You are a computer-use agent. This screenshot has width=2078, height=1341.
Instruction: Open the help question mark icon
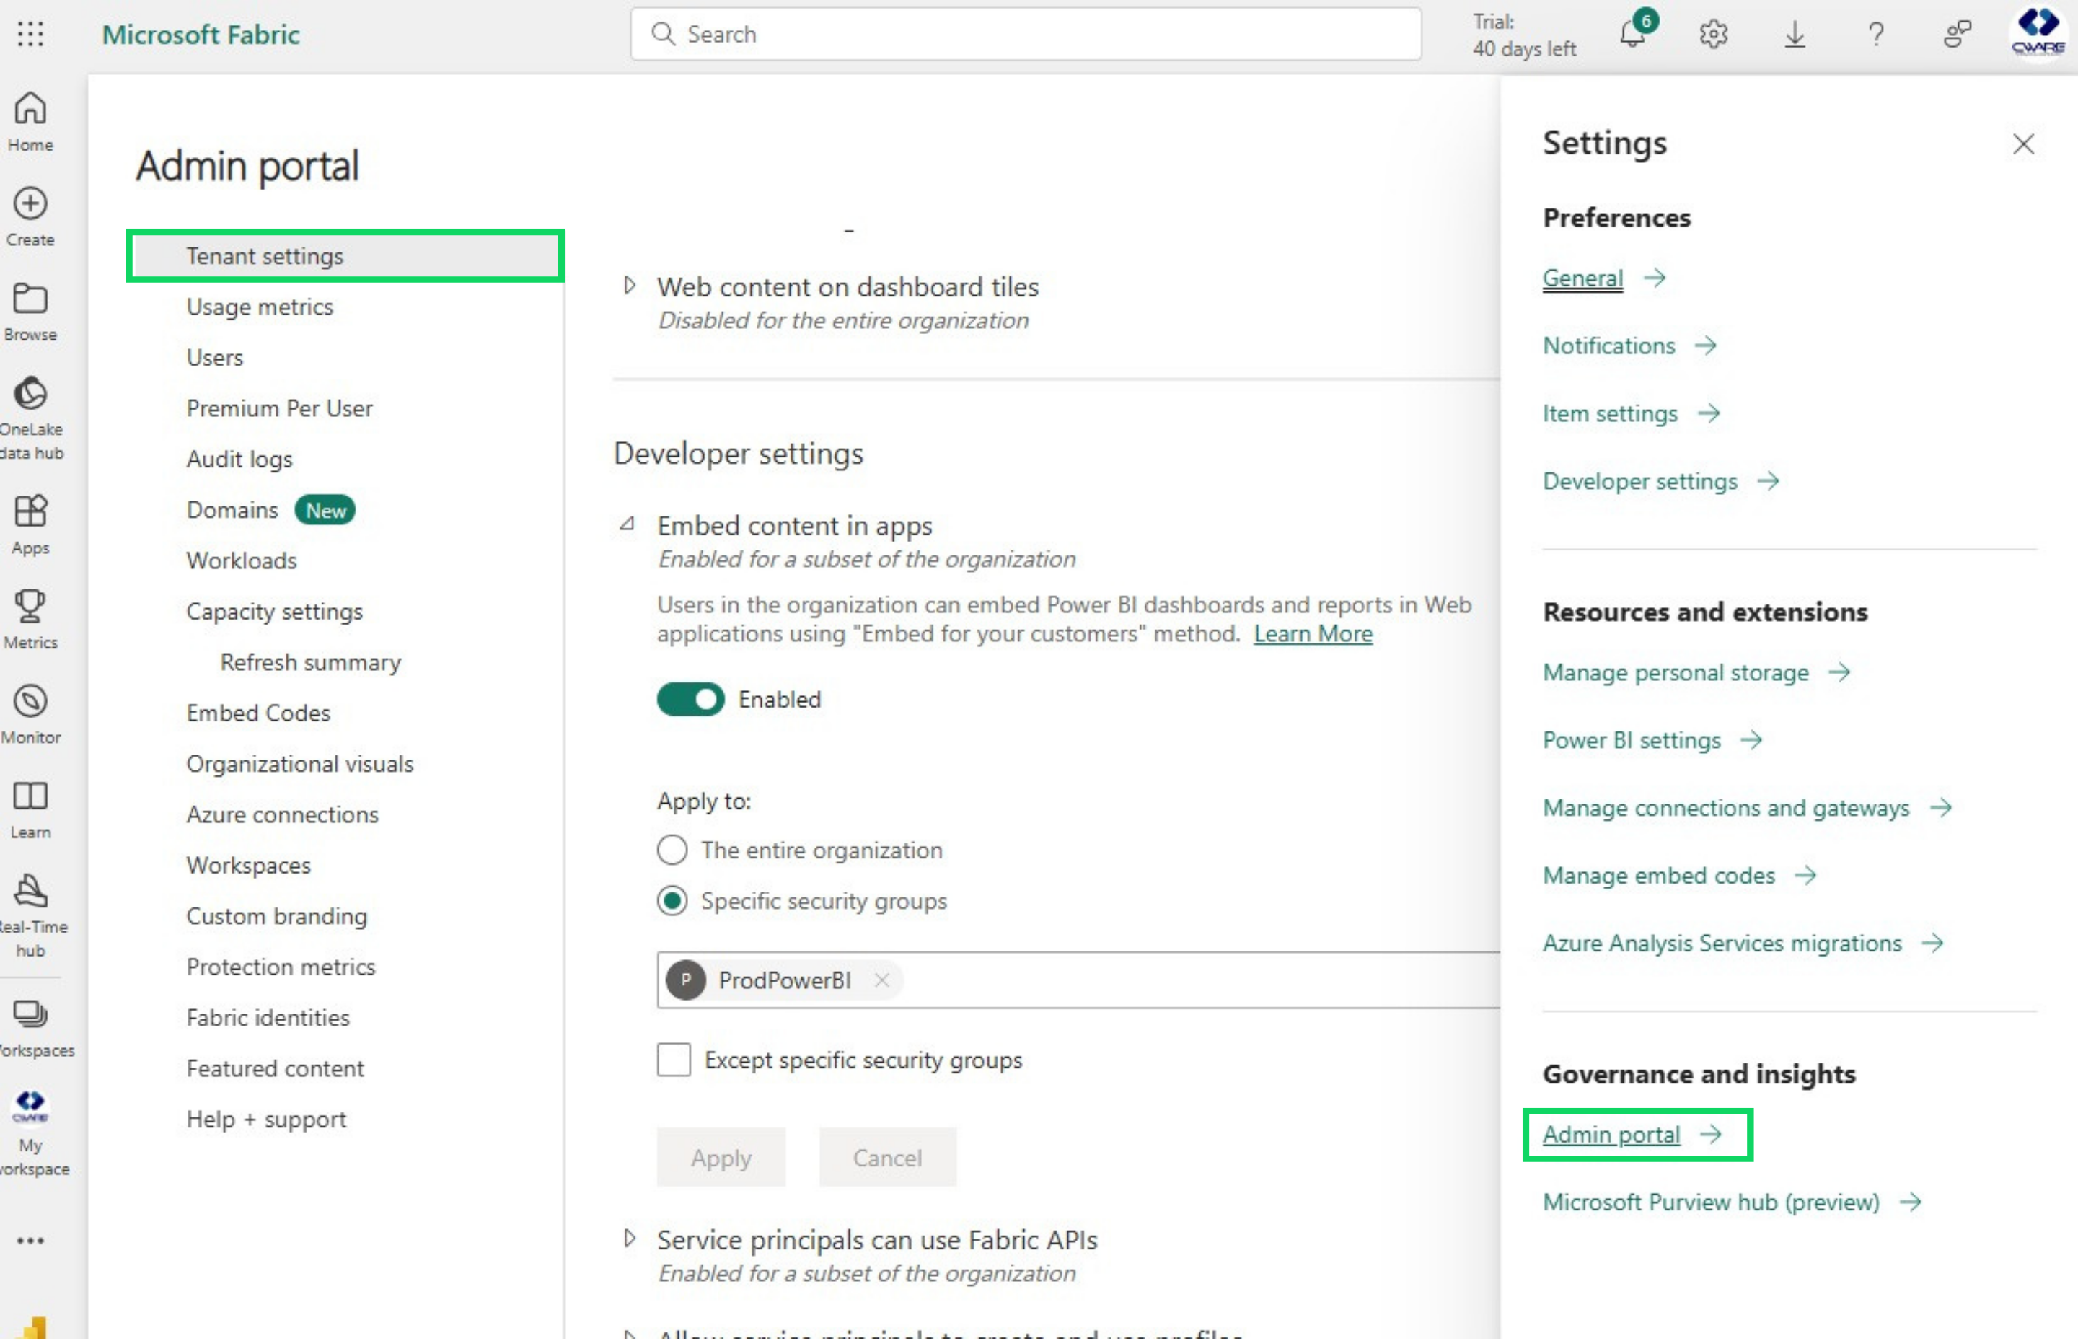click(1875, 34)
